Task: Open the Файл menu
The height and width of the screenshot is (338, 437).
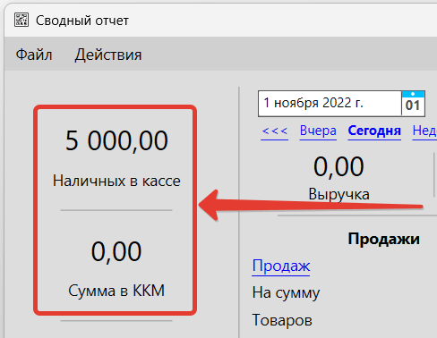Action: (x=34, y=55)
